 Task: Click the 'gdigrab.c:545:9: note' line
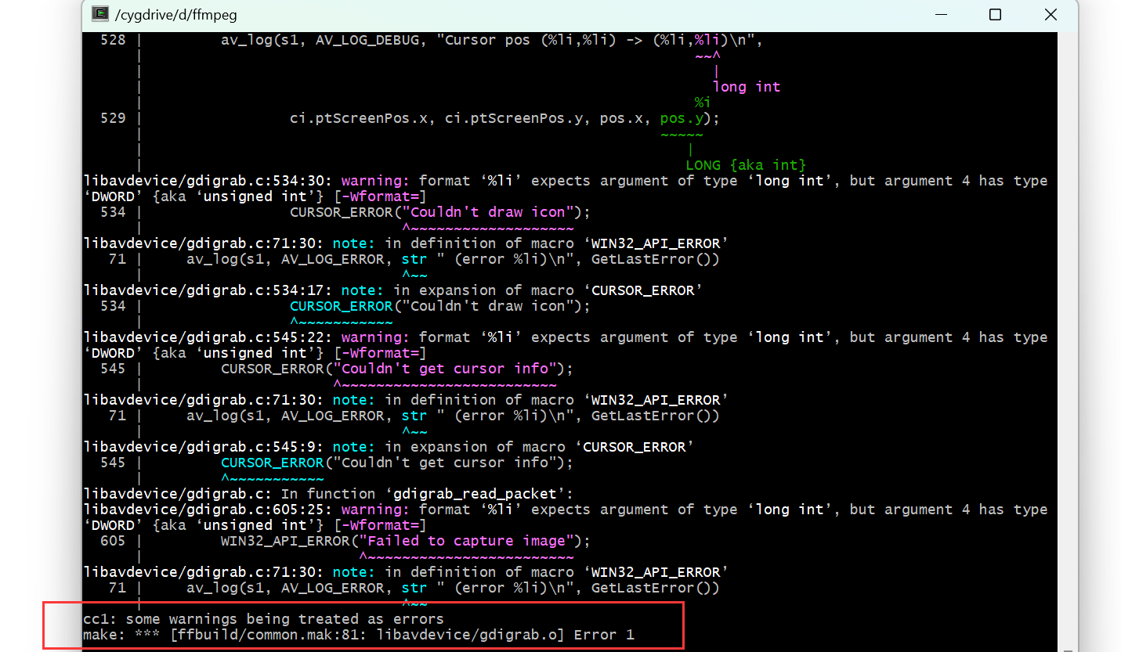tap(389, 447)
